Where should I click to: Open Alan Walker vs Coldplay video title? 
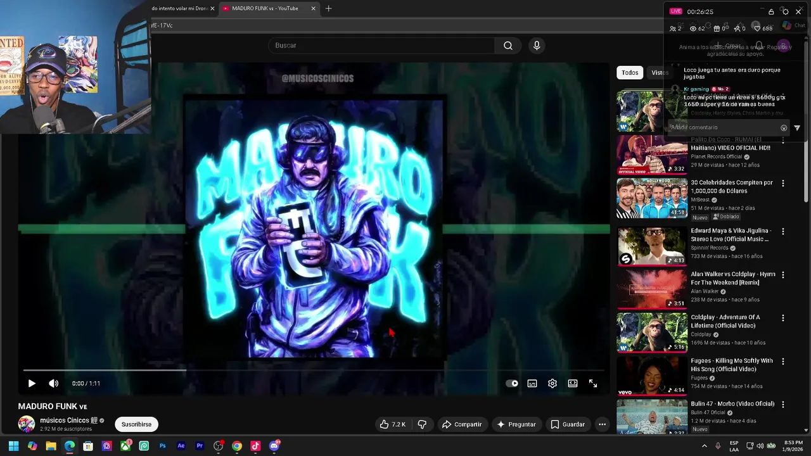(x=733, y=278)
